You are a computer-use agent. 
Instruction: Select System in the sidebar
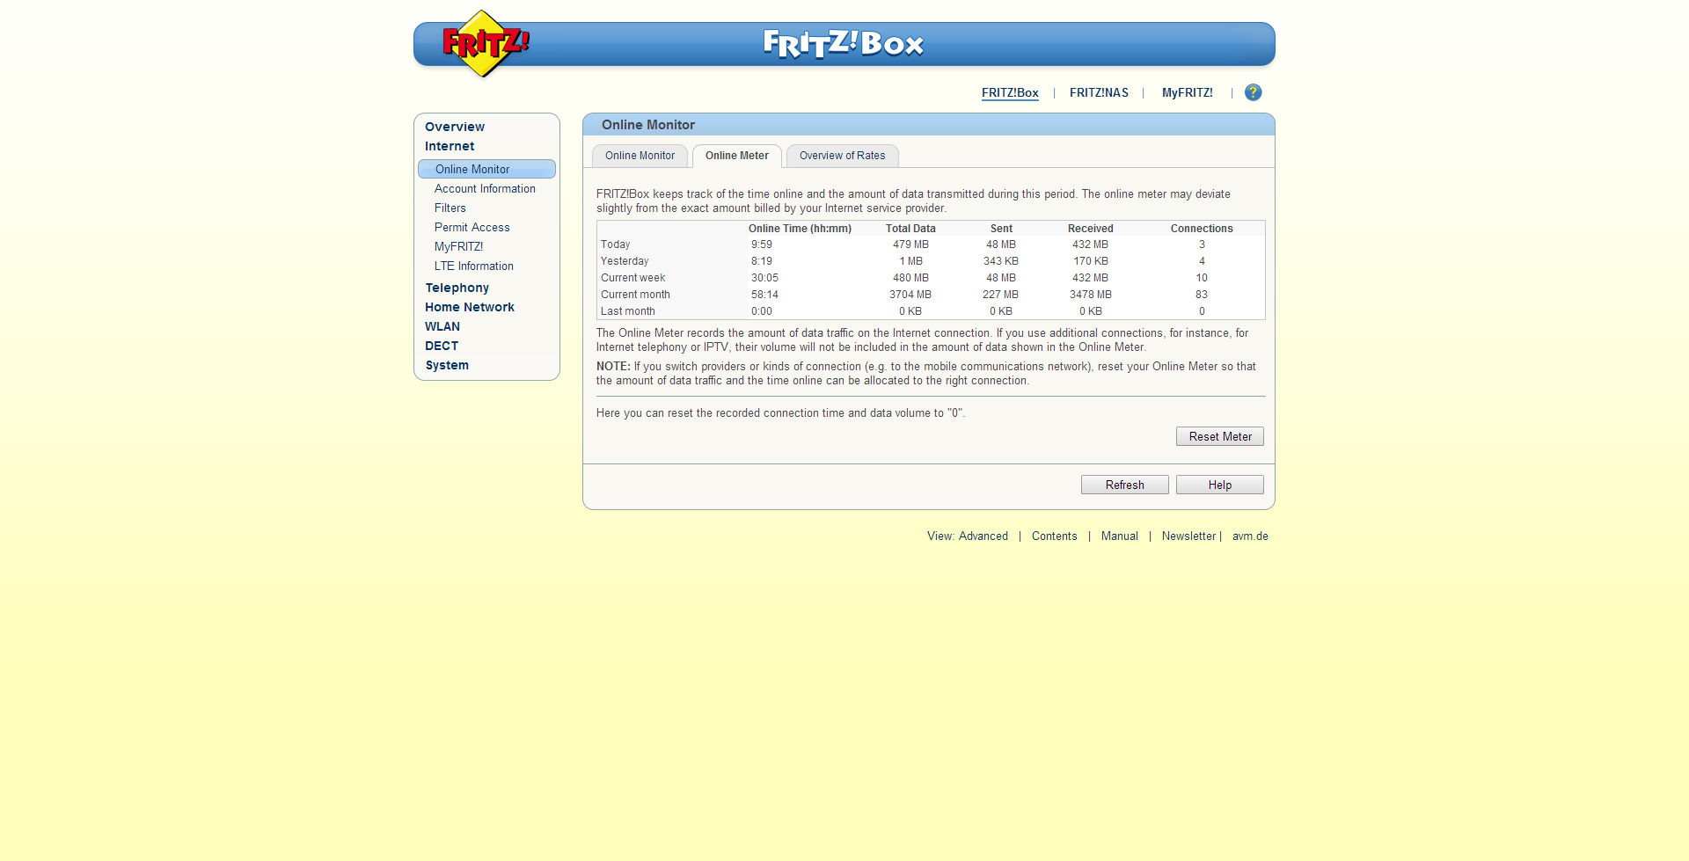tap(447, 365)
